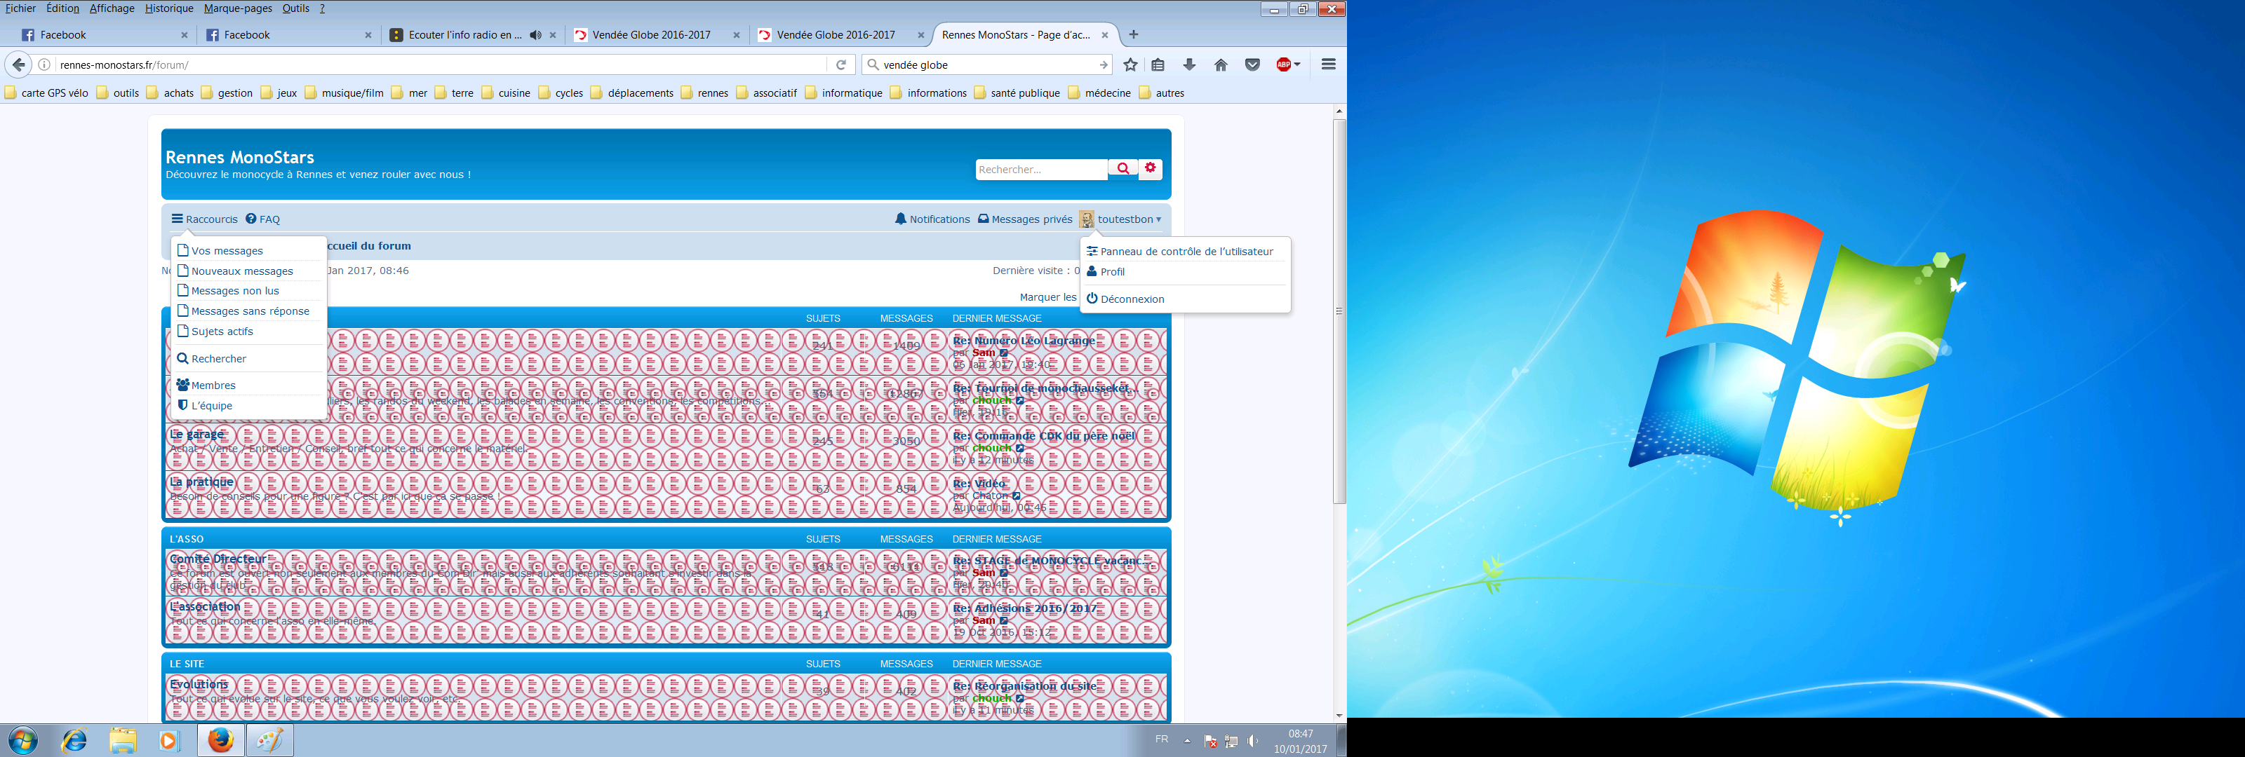The height and width of the screenshot is (757, 2245).
Task: Open Notifications in forum navbar
Action: (932, 219)
